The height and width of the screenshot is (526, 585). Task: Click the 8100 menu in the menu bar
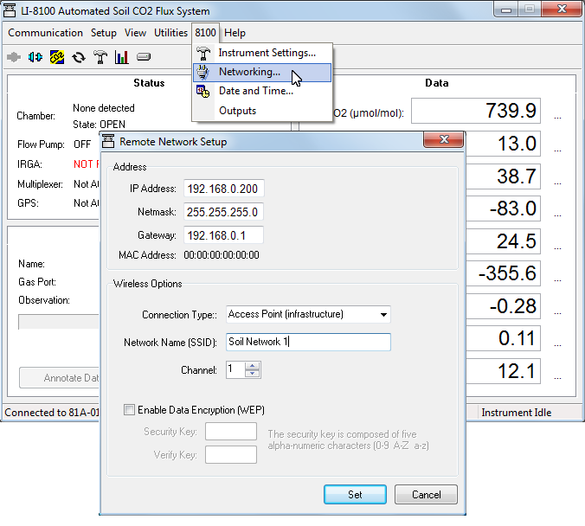pos(205,33)
